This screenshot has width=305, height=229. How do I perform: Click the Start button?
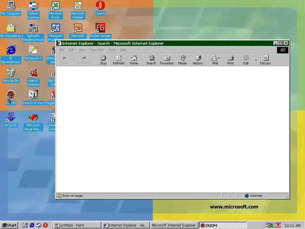(x=9, y=225)
